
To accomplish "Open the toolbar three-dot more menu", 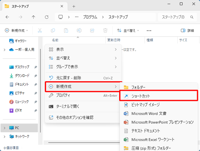I will click(149, 31).
